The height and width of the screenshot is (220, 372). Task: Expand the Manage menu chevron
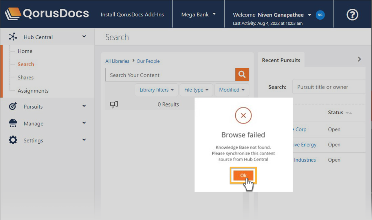click(84, 123)
